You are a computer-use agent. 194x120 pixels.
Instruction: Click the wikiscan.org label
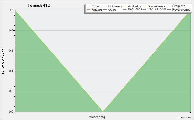click(97, 117)
